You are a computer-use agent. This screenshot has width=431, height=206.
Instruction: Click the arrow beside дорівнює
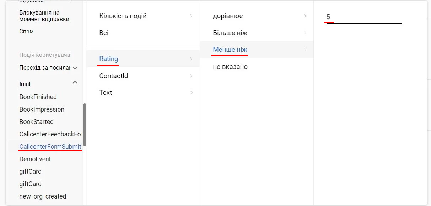(x=305, y=16)
